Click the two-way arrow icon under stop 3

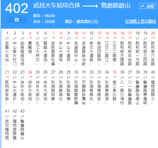[x=22, y=38]
